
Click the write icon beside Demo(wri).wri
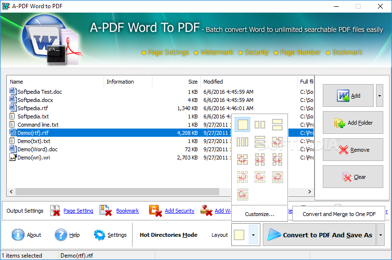(x=13, y=158)
